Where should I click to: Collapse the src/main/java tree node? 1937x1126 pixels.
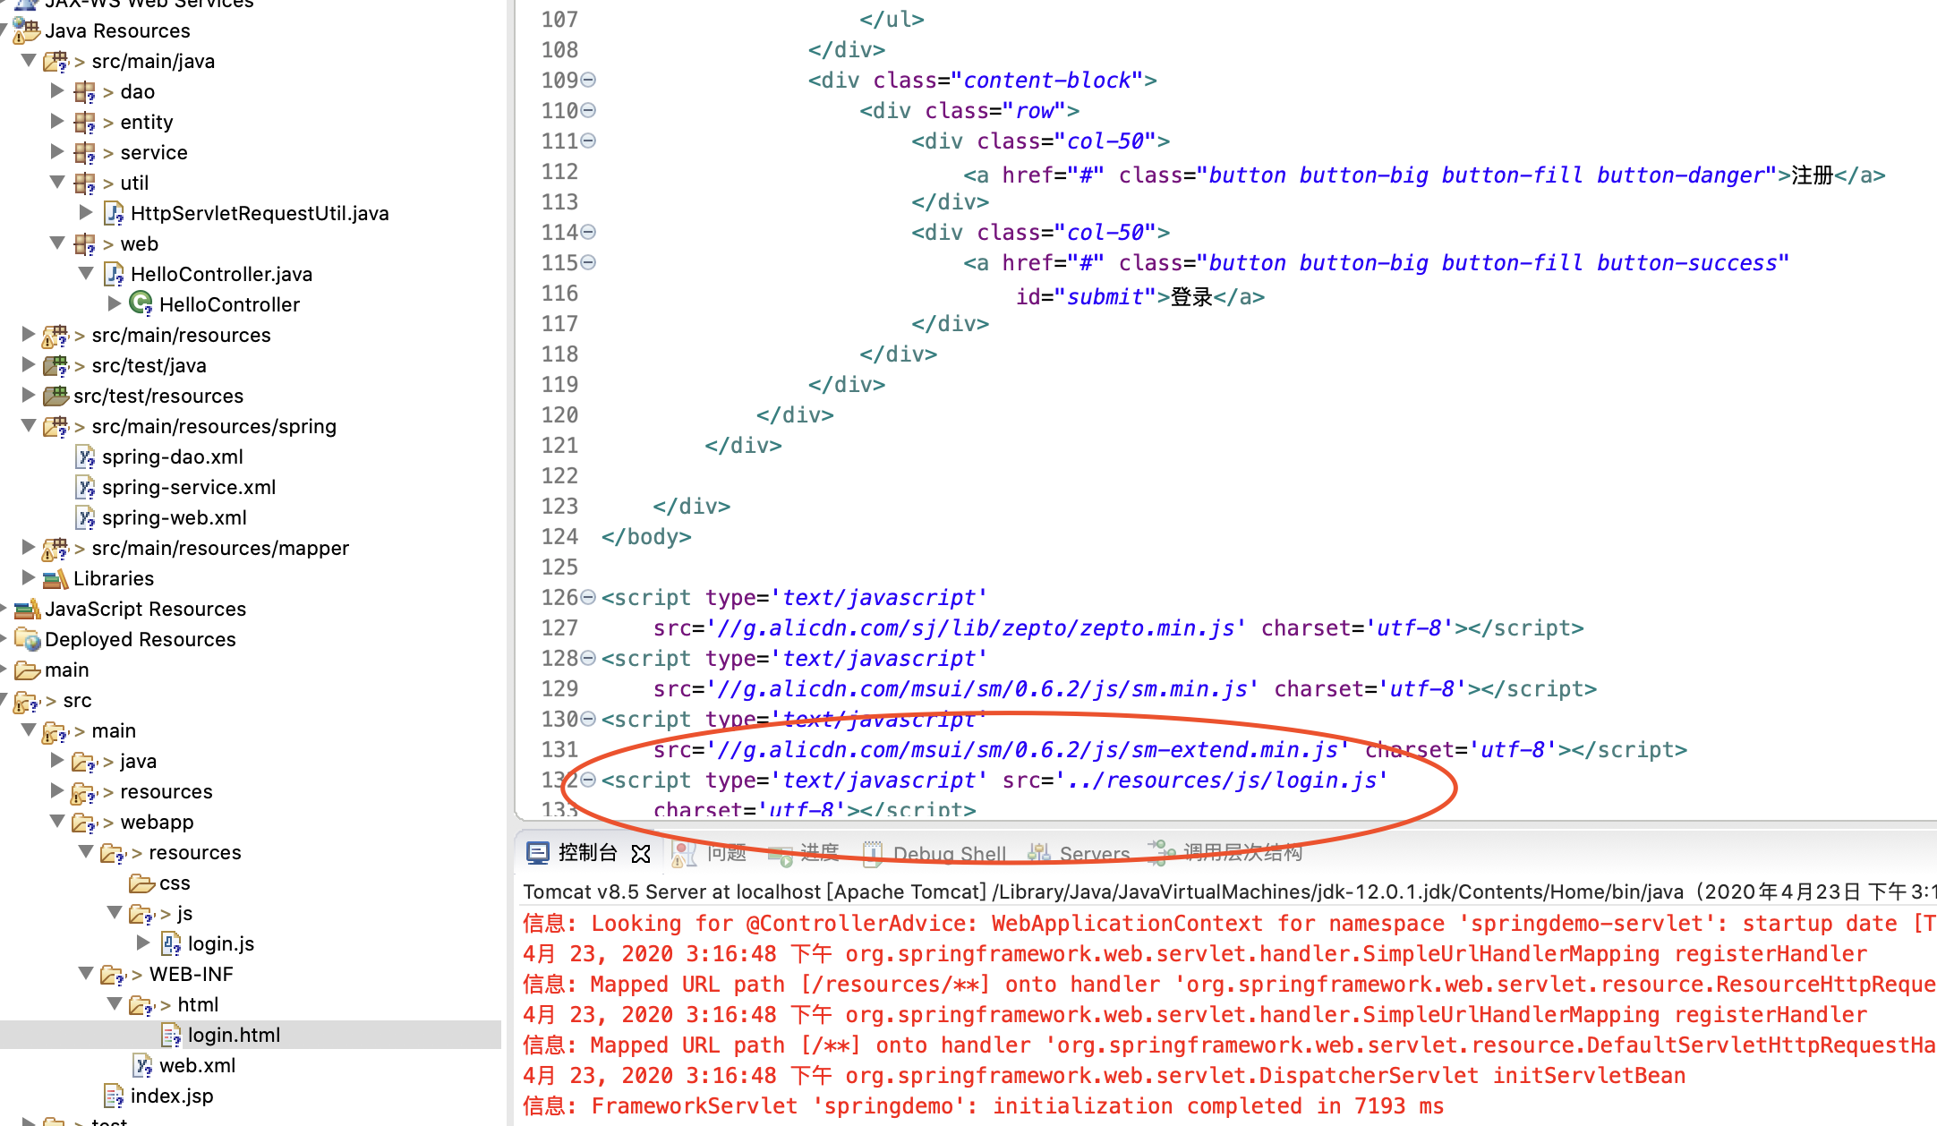click(29, 61)
